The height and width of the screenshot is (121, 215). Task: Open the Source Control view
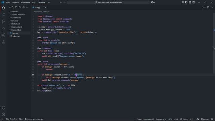click(x=3, y=22)
